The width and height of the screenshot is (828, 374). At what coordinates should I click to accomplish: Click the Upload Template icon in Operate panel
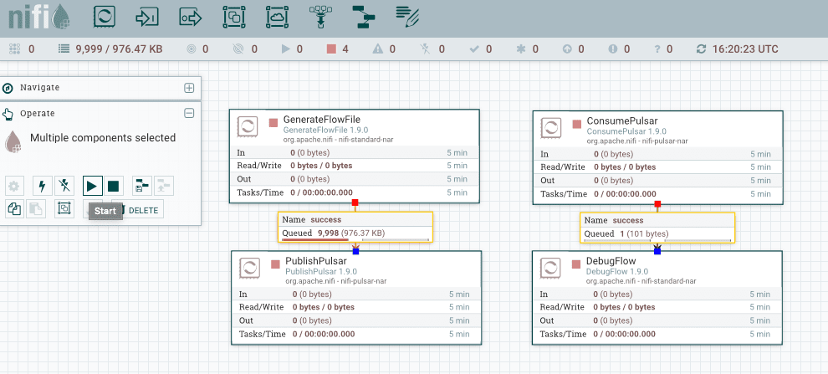point(164,186)
